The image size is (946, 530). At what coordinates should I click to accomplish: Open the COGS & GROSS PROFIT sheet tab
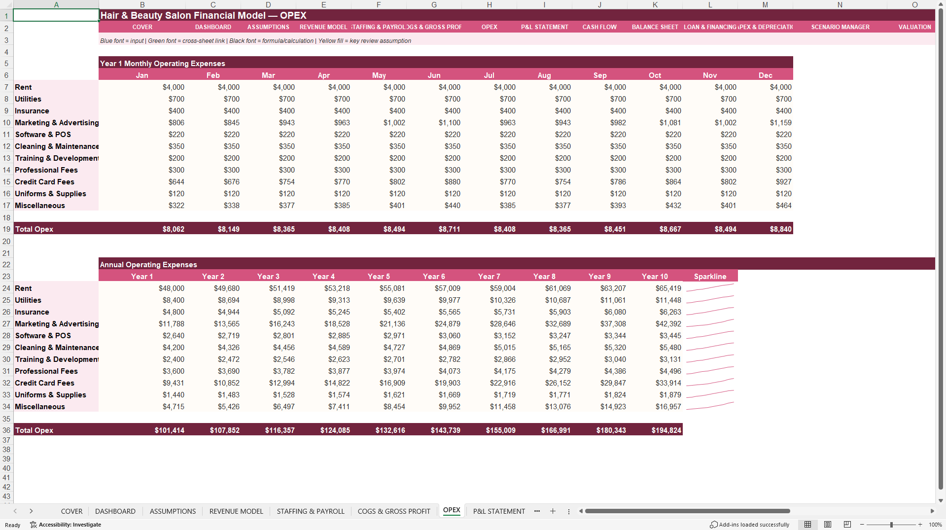[394, 511]
